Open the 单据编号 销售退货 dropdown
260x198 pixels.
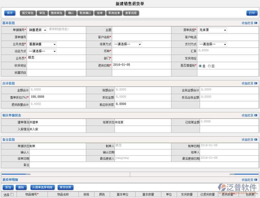[x=37, y=30]
